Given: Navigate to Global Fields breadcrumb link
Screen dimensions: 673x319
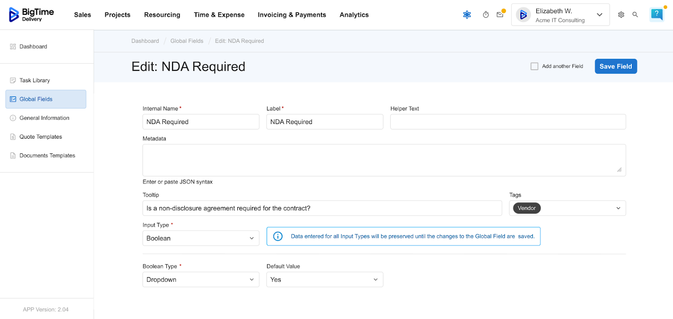Looking at the screenshot, I should tap(187, 41).
